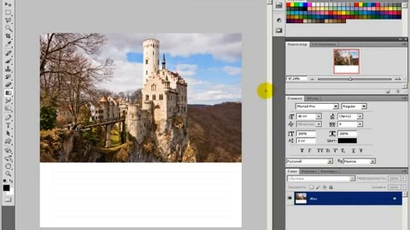Screen dimensions: 410x230
Task: Open the font size dropdown
Action: click(318, 116)
